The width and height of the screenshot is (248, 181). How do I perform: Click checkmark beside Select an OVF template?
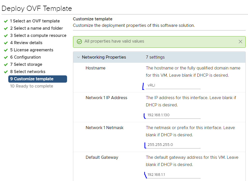click(6, 21)
